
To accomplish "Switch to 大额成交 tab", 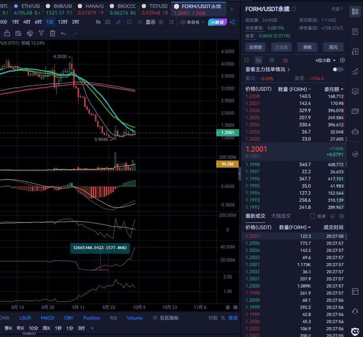I will coord(281,216).
